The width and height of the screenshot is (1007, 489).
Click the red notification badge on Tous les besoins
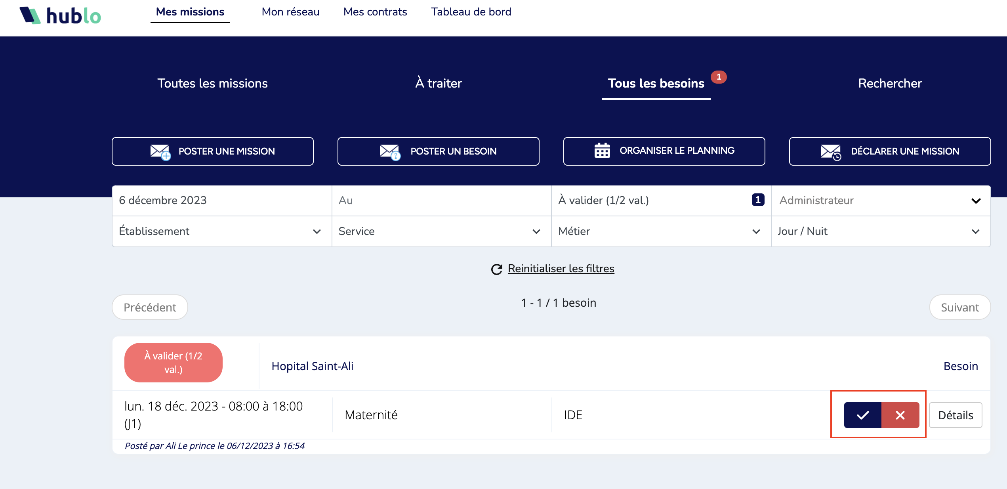(x=718, y=77)
